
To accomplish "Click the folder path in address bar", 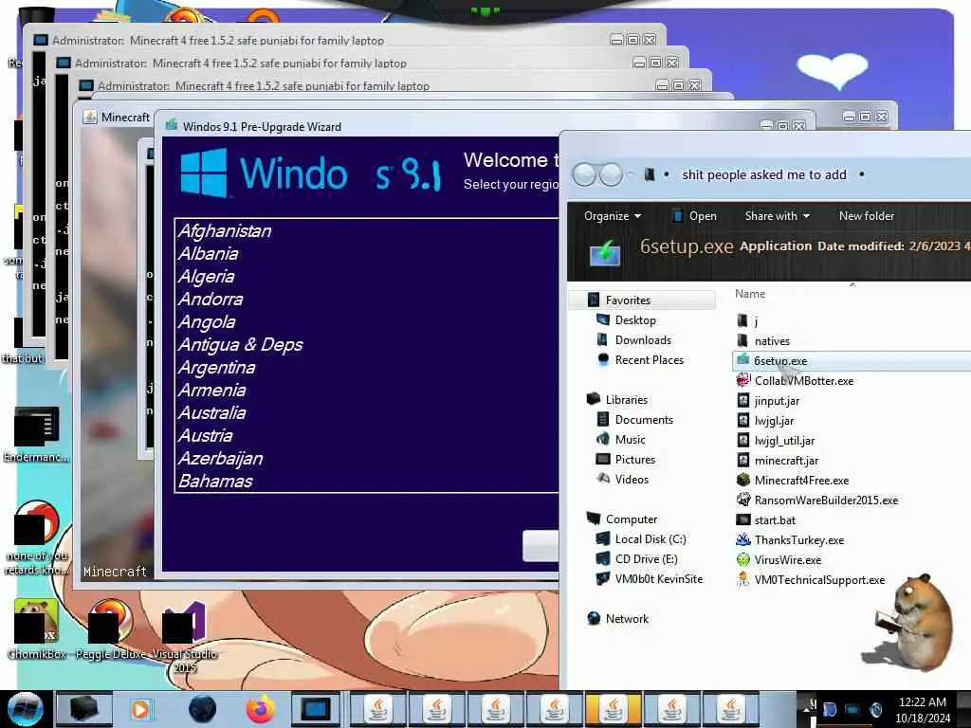I will coord(763,174).
